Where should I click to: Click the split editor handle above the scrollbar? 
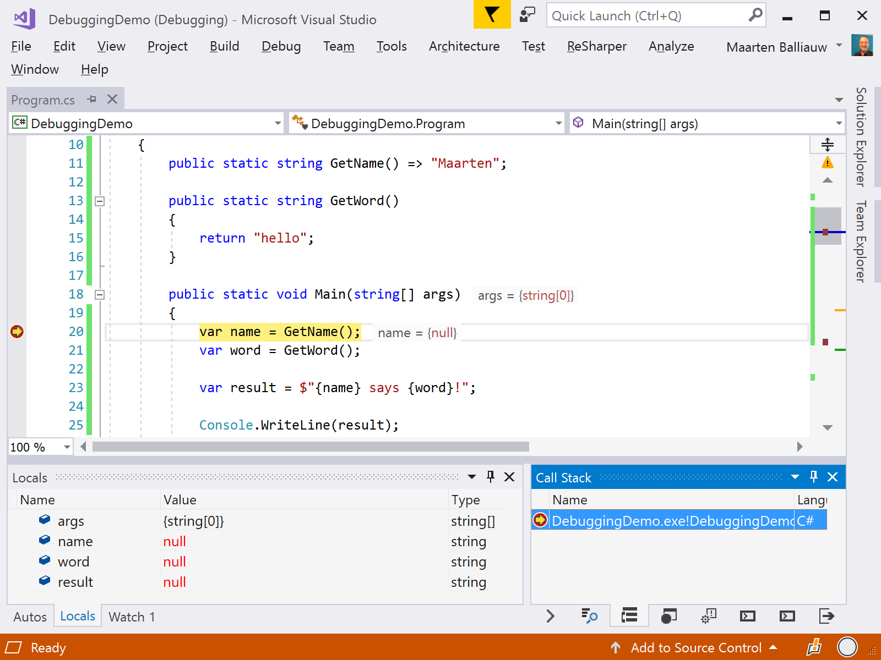[828, 144]
